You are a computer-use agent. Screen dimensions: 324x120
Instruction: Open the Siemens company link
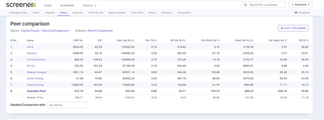(32, 53)
